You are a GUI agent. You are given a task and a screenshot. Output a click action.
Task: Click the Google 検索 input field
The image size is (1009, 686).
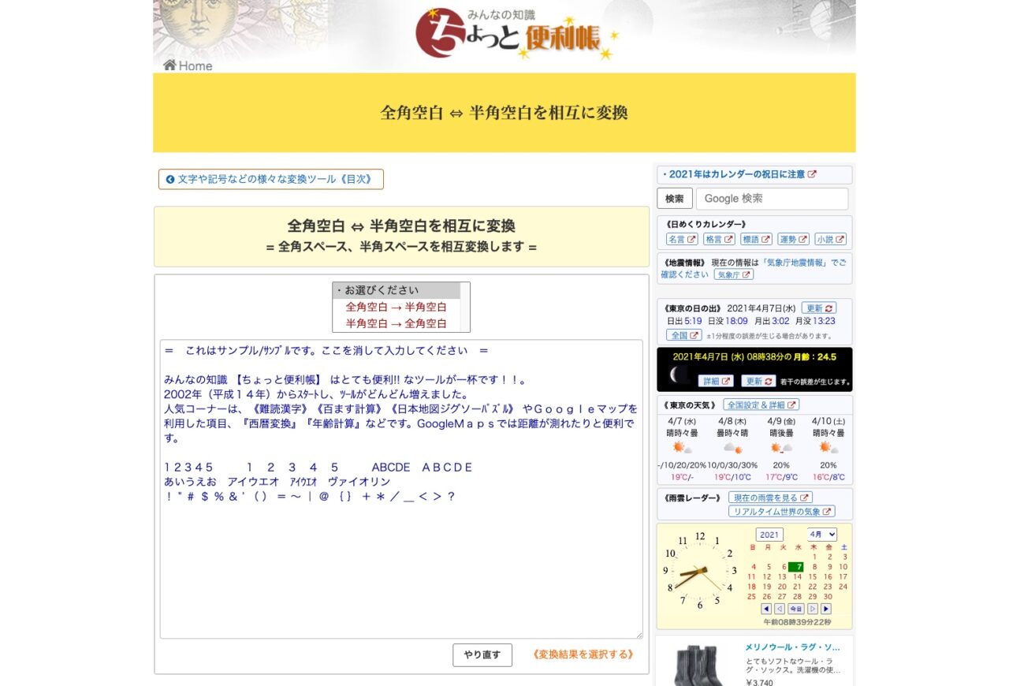coord(771,198)
